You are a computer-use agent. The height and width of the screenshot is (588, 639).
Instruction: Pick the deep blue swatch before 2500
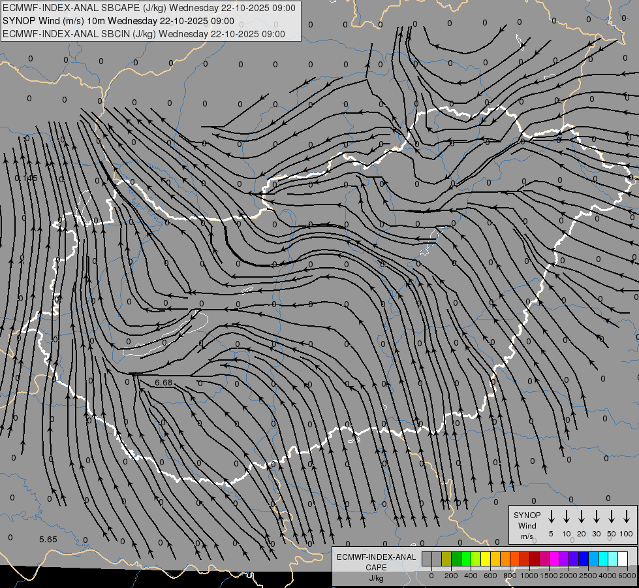pyautogui.click(x=584, y=559)
